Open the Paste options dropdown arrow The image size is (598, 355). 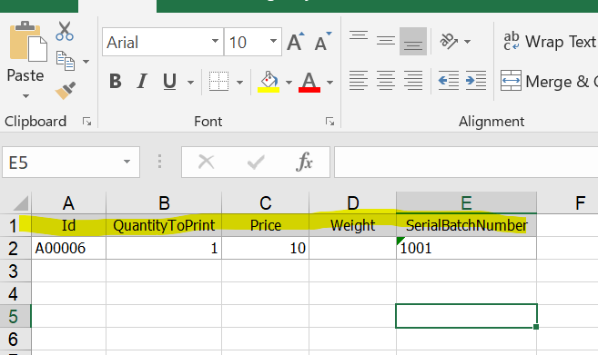point(25,96)
